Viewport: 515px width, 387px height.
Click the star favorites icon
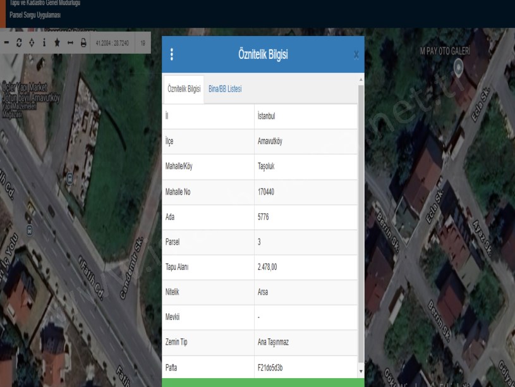tap(57, 43)
